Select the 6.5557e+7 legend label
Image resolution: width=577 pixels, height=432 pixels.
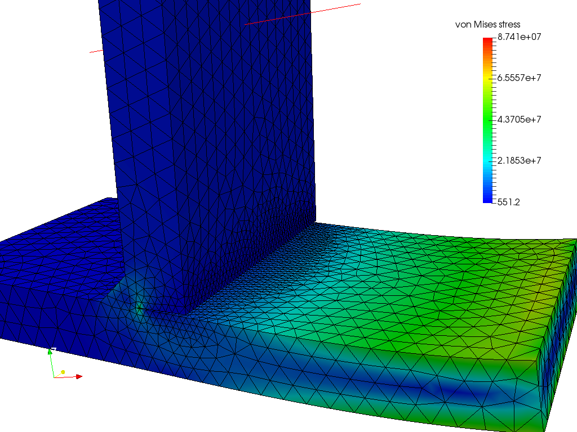[x=519, y=78]
